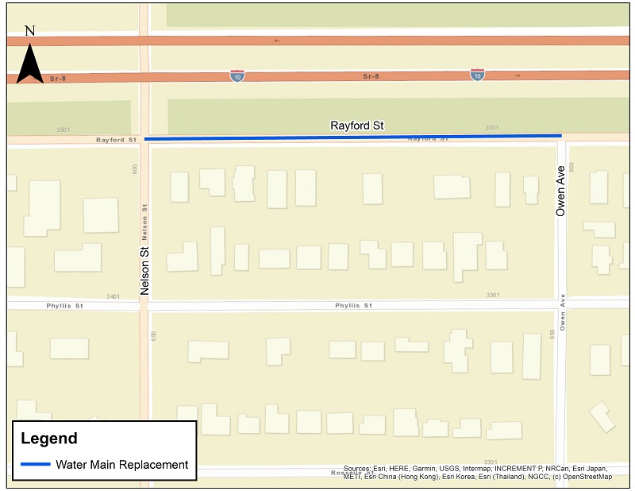Click the eastbound direction arrow on the Sr-8 highway
Screen dimensions: 635x491
(x=518, y=75)
